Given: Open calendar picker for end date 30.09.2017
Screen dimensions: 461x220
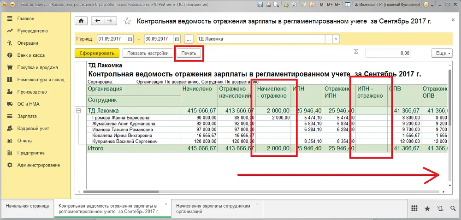Looking at the screenshot, I should [177, 39].
